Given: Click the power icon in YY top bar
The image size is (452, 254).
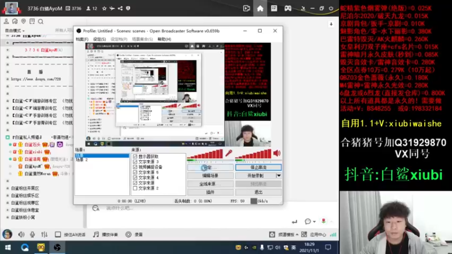Looking at the screenshot, I should [x=331, y=8].
